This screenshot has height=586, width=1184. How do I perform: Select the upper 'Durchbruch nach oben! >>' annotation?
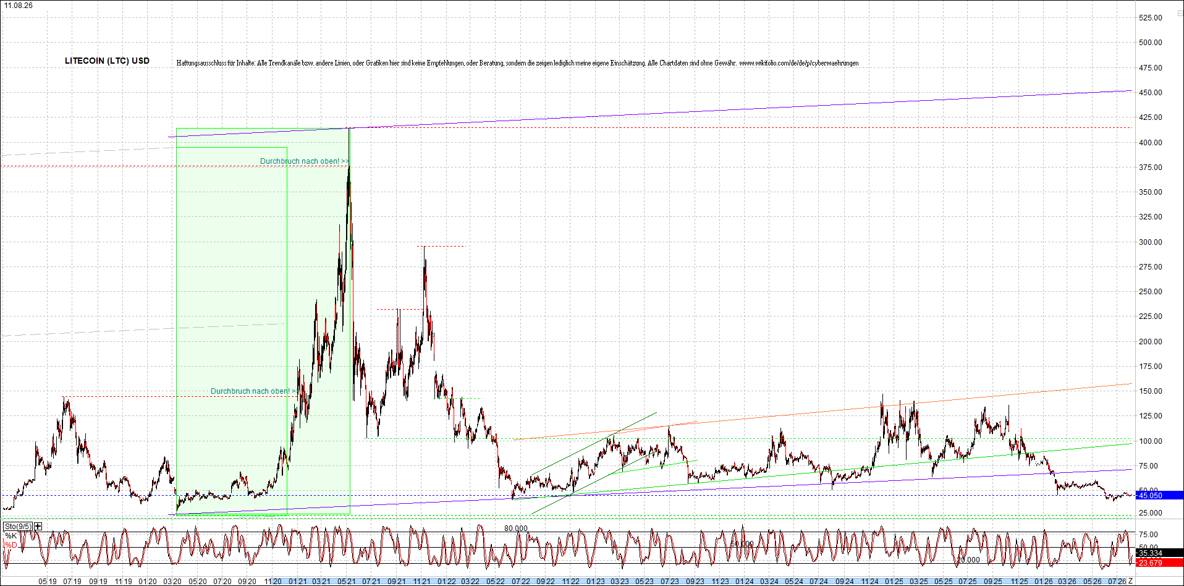coord(305,161)
